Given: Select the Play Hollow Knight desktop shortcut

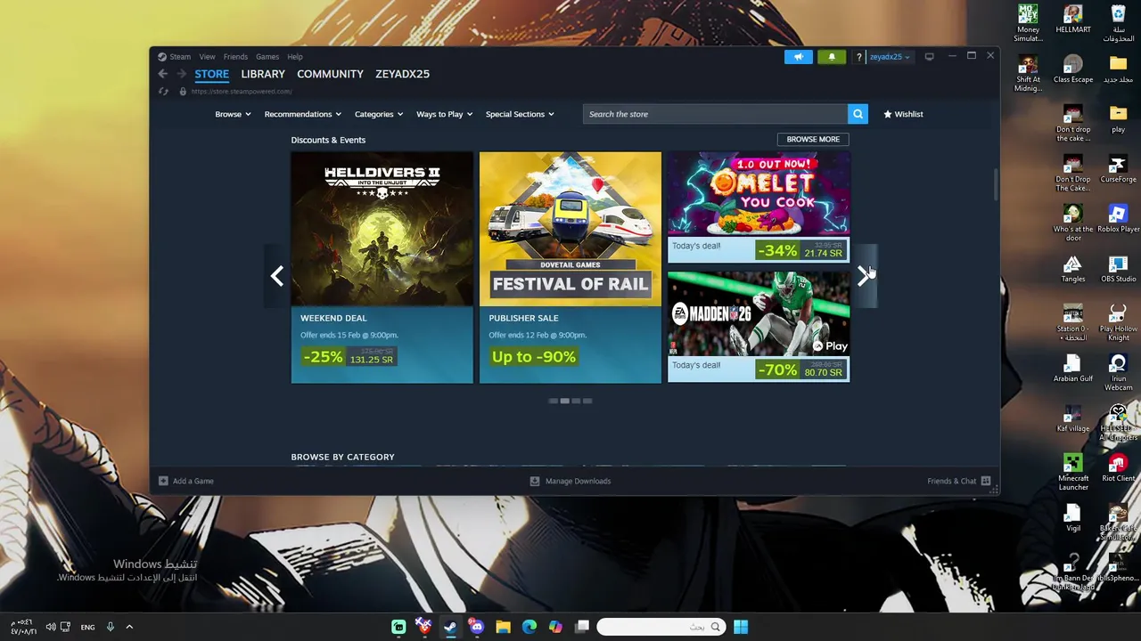Looking at the screenshot, I should point(1118,322).
